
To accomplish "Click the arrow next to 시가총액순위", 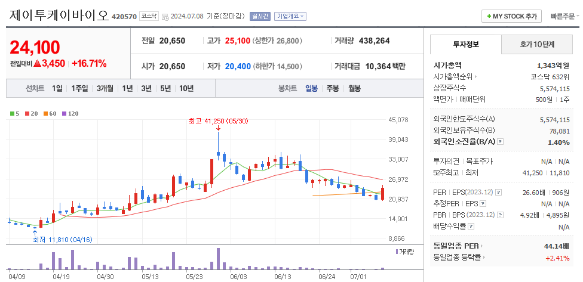I will [x=475, y=77].
